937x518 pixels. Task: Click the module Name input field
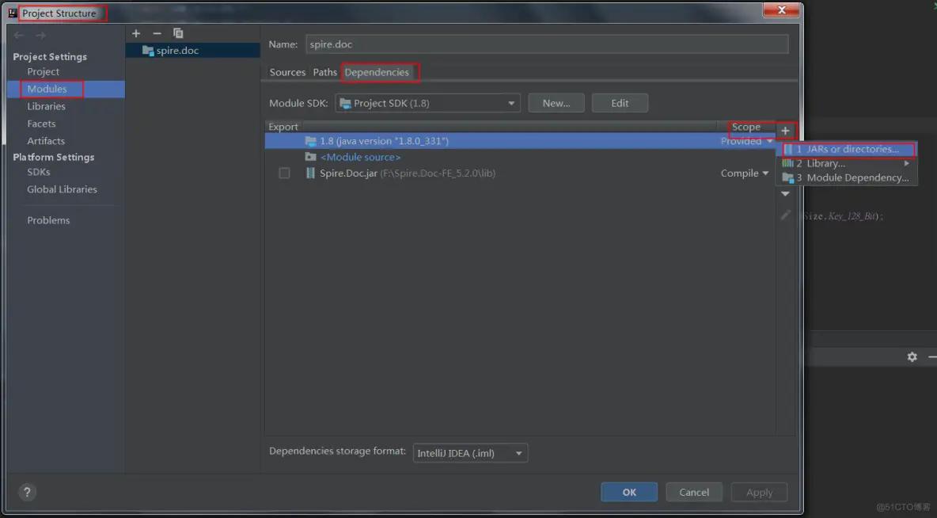(547, 44)
